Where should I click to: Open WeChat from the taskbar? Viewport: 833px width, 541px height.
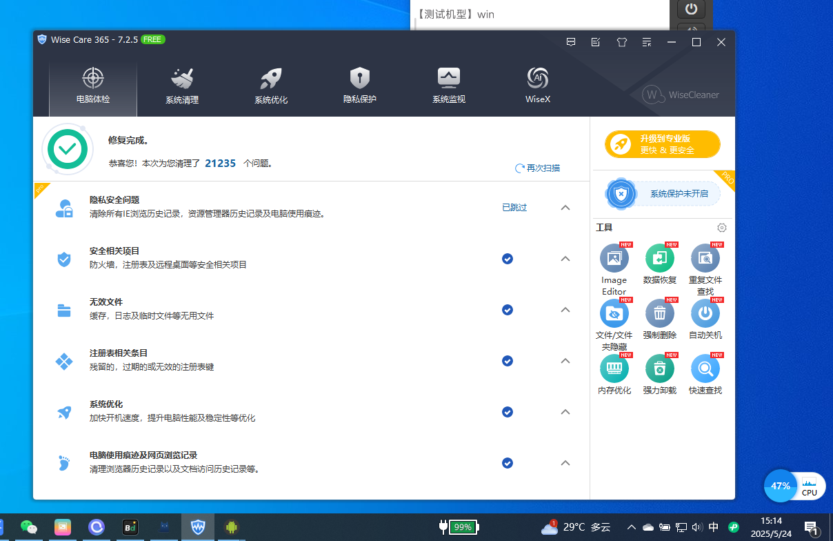[x=29, y=527]
